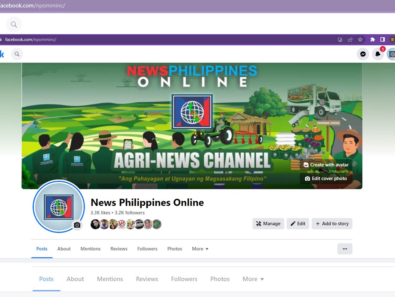This screenshot has height=297, width=395.
Task: Click camera icon on profile picture
Action: click(x=77, y=225)
